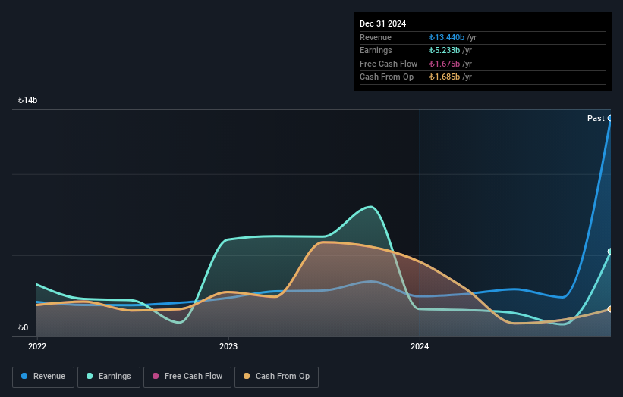The width and height of the screenshot is (623, 397).
Task: Toggle the Cash From Op legend series
Action: click(276, 377)
